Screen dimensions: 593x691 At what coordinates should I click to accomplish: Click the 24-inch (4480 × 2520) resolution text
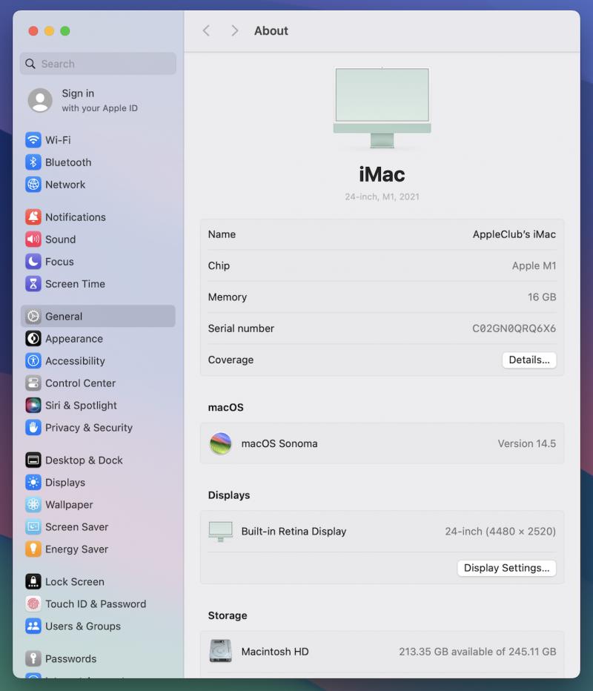[x=500, y=532]
